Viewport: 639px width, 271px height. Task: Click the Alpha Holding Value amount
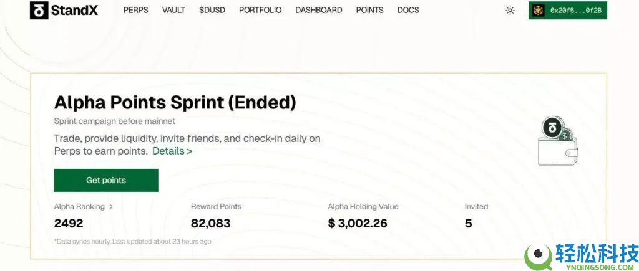[358, 223]
